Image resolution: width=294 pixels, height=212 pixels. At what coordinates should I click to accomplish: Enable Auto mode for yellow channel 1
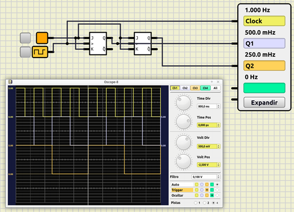pos(197,184)
